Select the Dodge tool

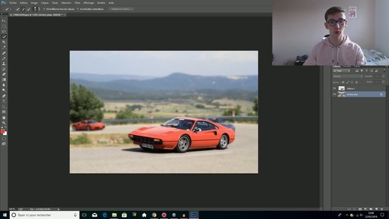[x=4, y=91]
